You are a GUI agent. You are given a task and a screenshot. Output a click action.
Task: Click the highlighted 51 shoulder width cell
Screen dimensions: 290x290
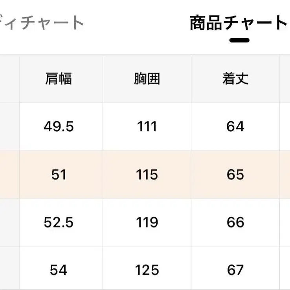[x=59, y=174]
